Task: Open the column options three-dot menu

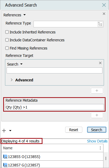Action: [x=100, y=148]
